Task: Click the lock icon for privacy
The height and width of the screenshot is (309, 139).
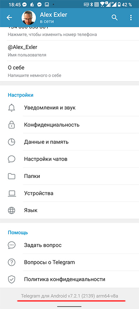Action: click(11, 125)
